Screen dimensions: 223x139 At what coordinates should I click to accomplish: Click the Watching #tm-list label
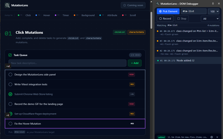(167, 25)
